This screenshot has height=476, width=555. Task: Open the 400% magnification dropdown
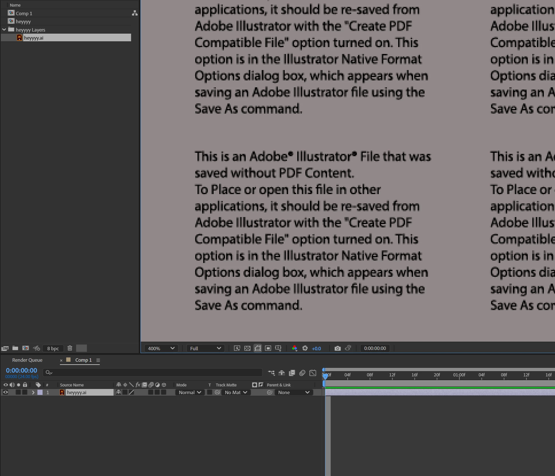coord(161,348)
